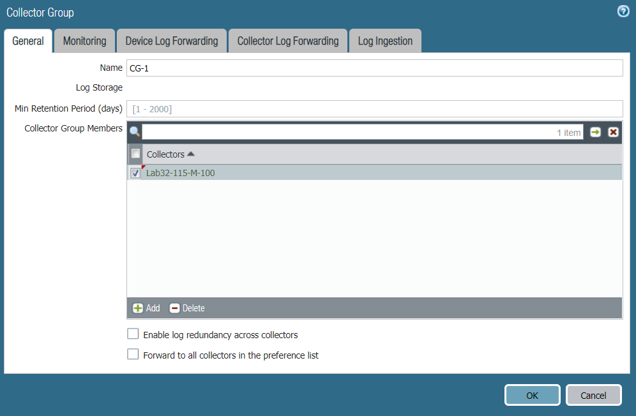Open the Collector Log Forwarding tab
Image resolution: width=636 pixels, height=416 pixels.
tap(287, 41)
